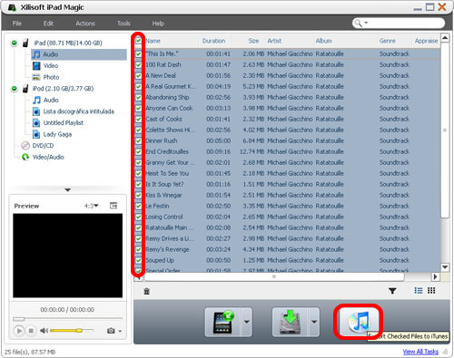Export checked files to computer
Screen dimensions: 454x358
click(291, 322)
